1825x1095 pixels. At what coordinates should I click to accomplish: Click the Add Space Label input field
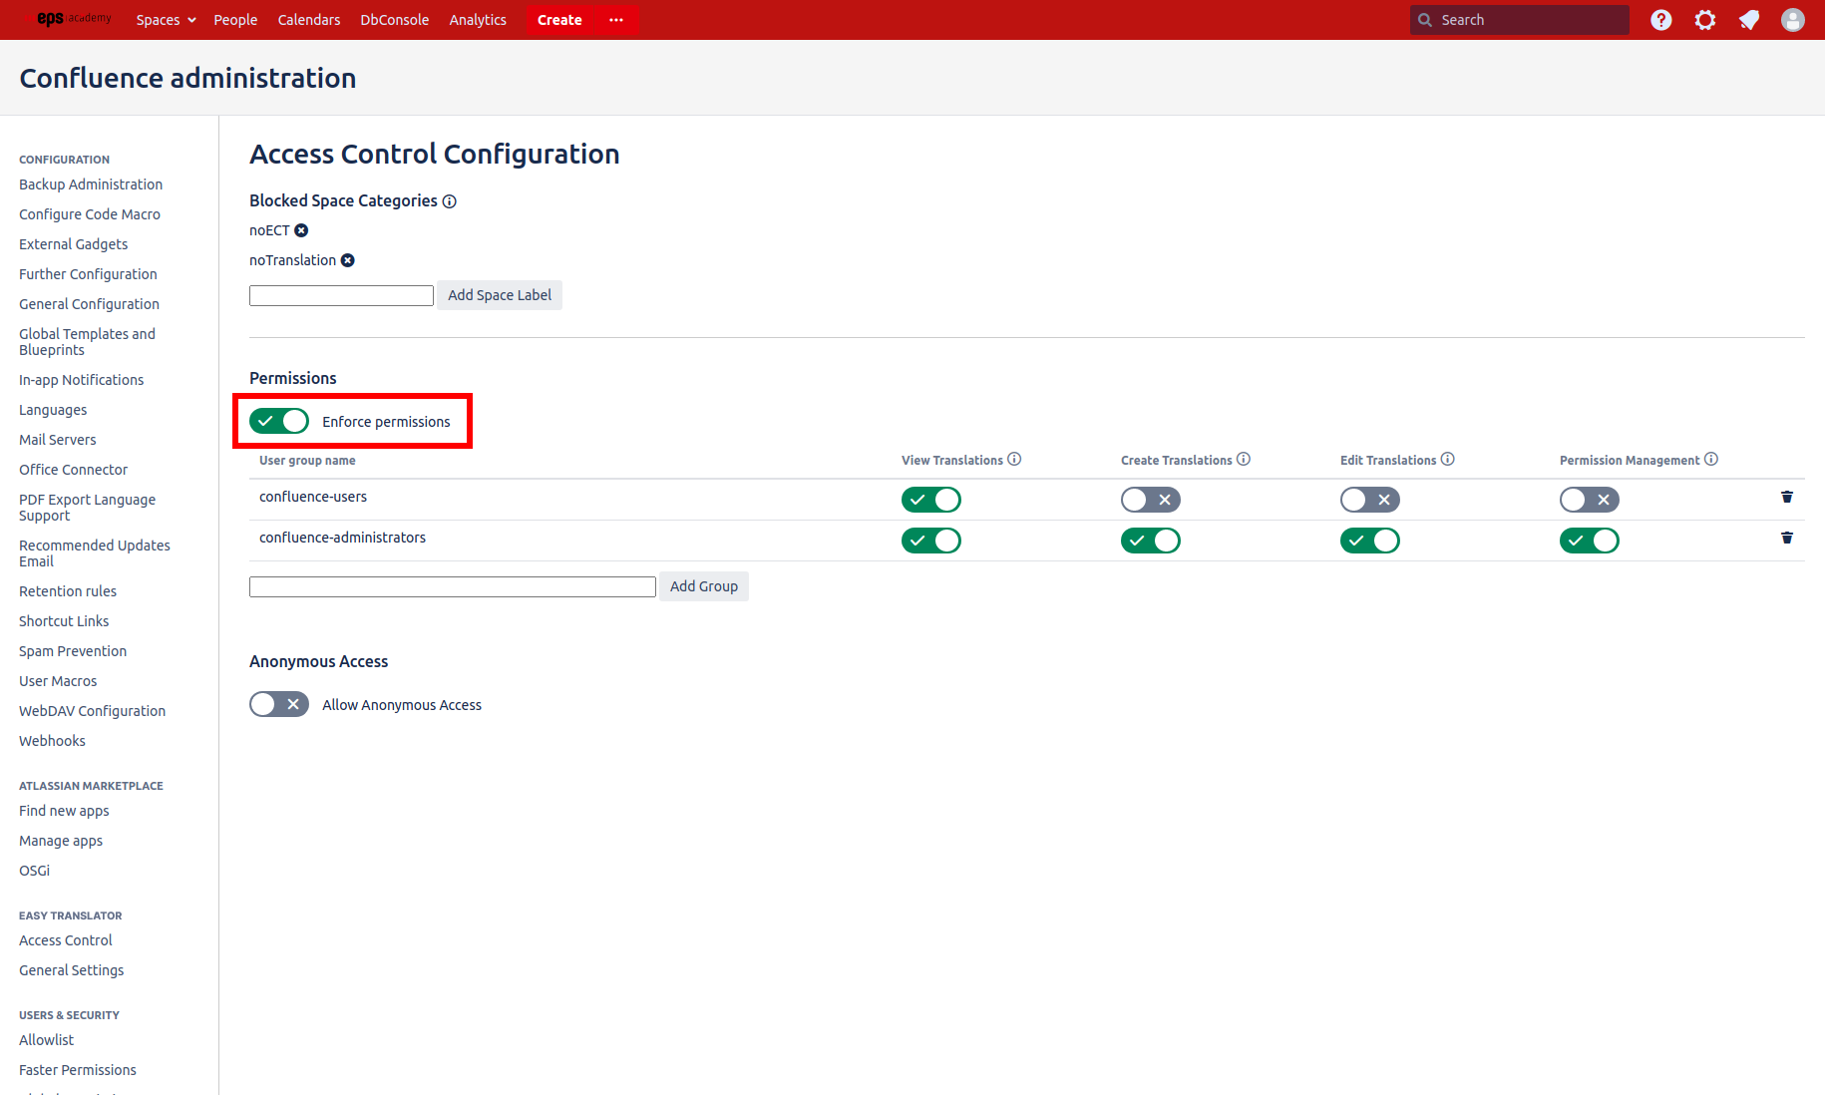341,295
